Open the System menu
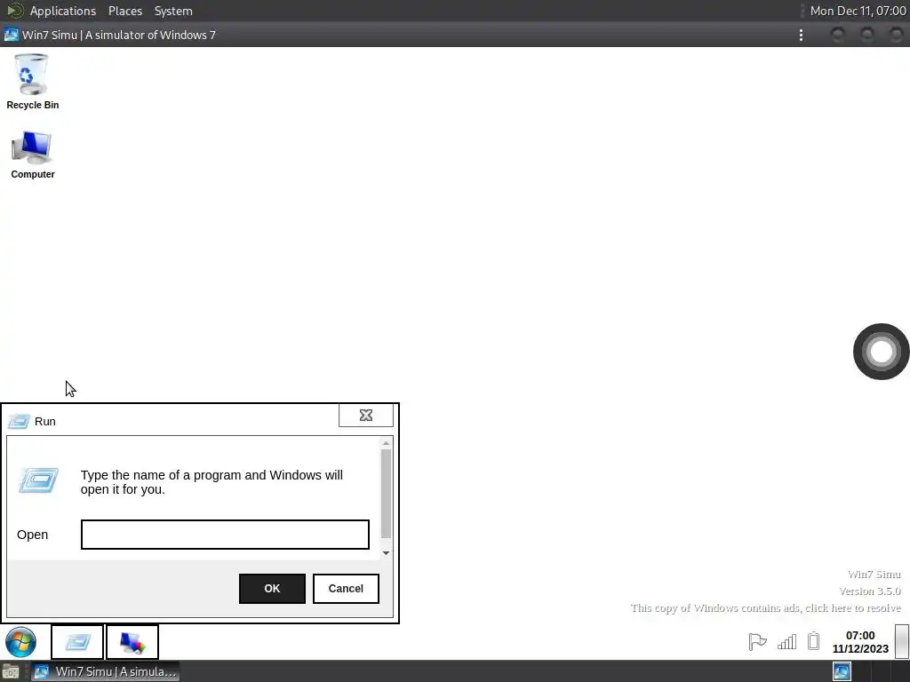910x682 pixels. [x=173, y=11]
